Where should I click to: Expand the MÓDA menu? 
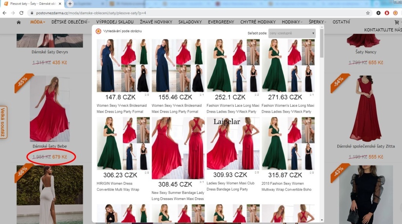(x=37, y=22)
